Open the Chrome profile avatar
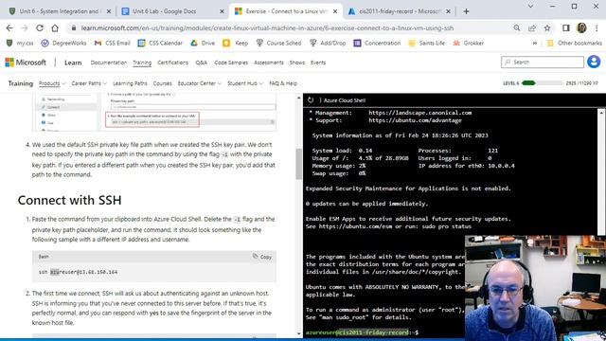The width and height of the screenshot is (606, 341). [x=581, y=27]
